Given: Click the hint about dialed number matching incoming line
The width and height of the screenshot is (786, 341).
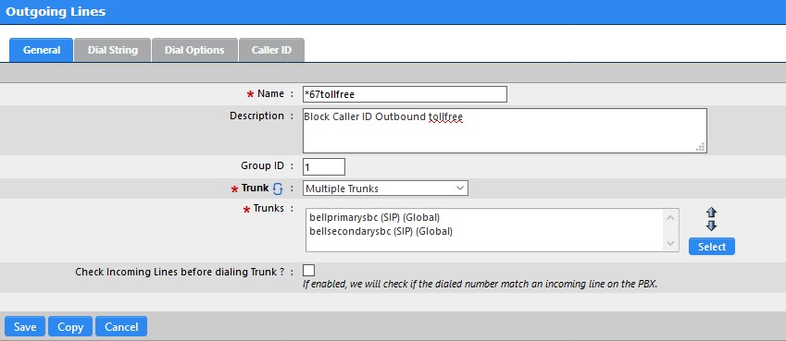Looking at the screenshot, I should pos(480,284).
